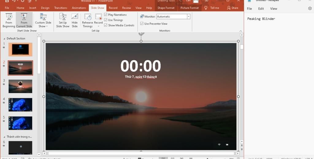Toggle Play Narrations checkbox
The width and height of the screenshot is (314, 159).
(105, 15)
